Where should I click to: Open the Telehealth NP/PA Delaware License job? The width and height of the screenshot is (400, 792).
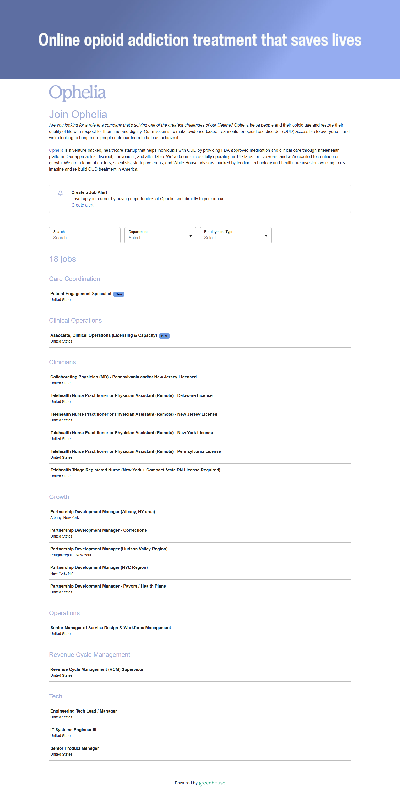click(200, 398)
